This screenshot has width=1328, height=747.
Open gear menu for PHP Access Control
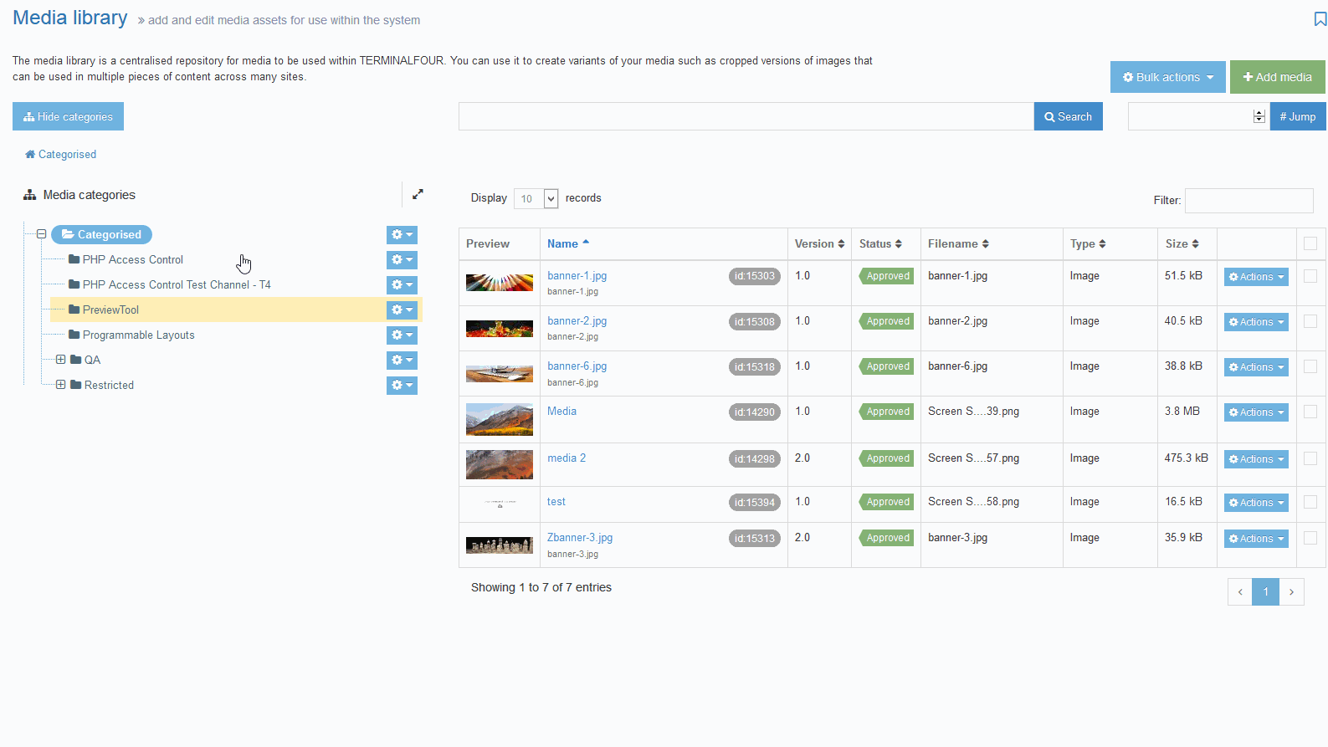402,260
